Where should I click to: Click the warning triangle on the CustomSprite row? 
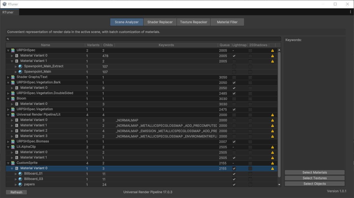(272, 163)
